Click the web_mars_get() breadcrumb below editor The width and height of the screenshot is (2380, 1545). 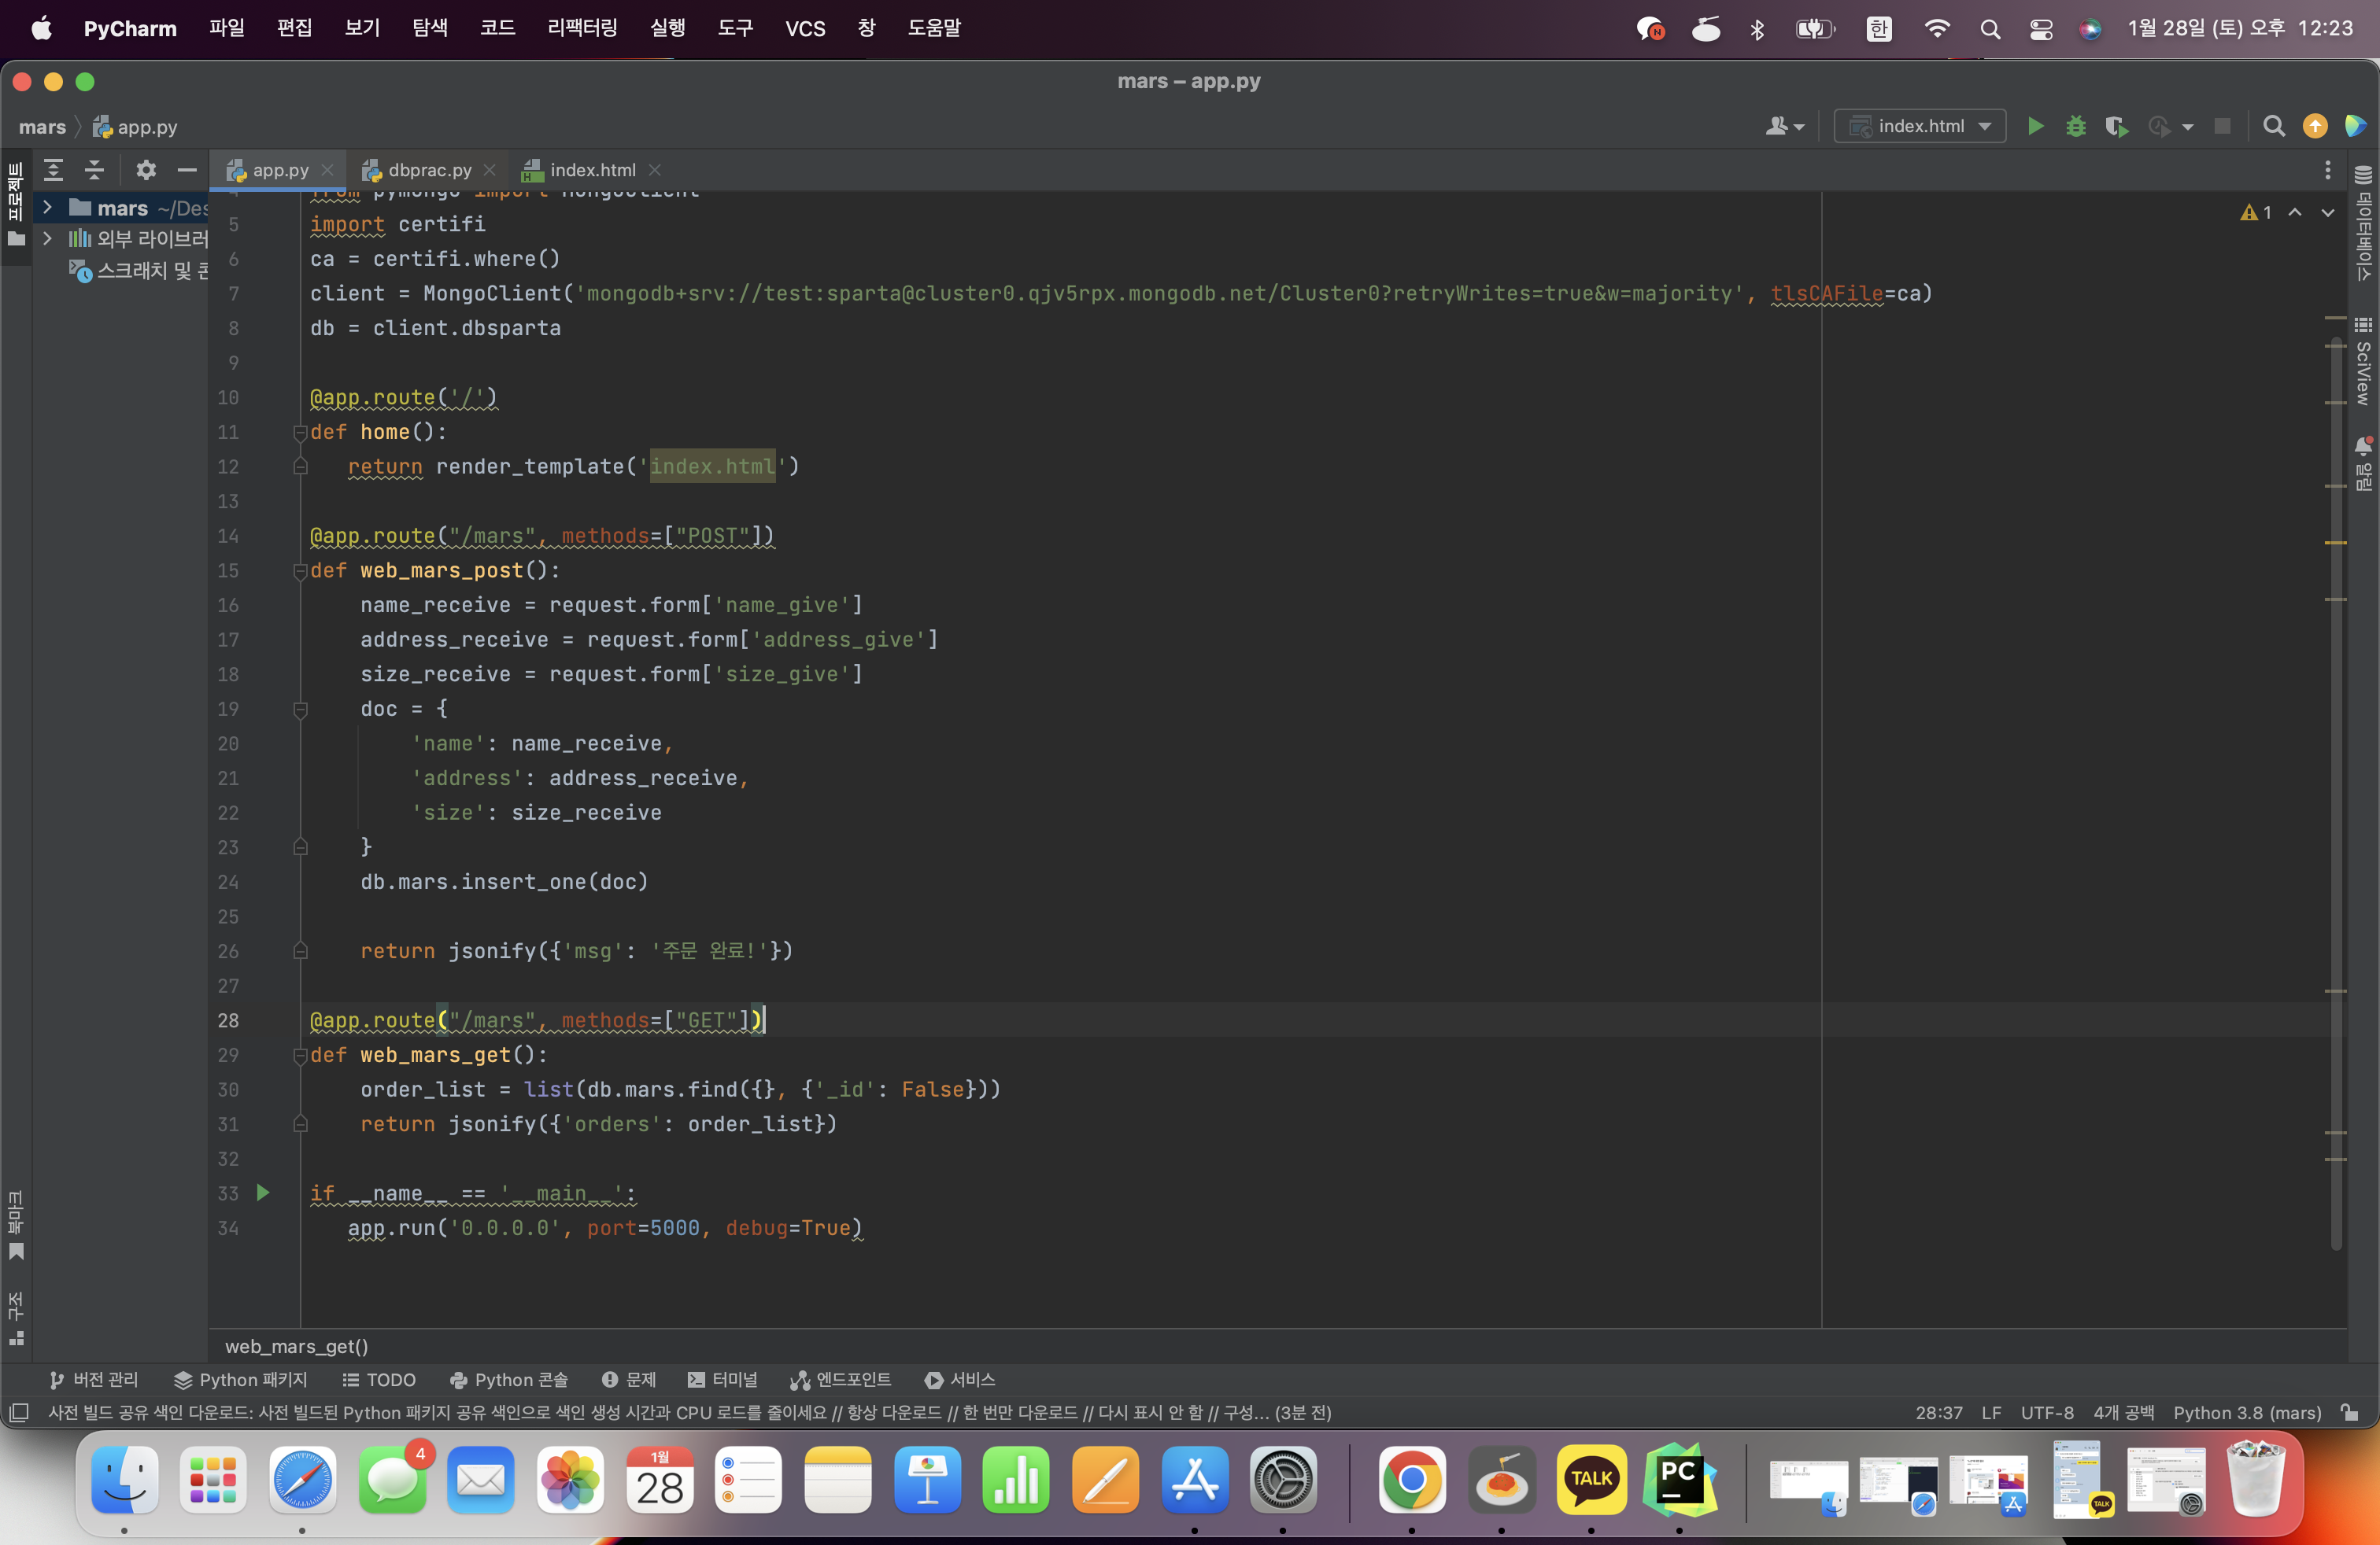point(297,1346)
